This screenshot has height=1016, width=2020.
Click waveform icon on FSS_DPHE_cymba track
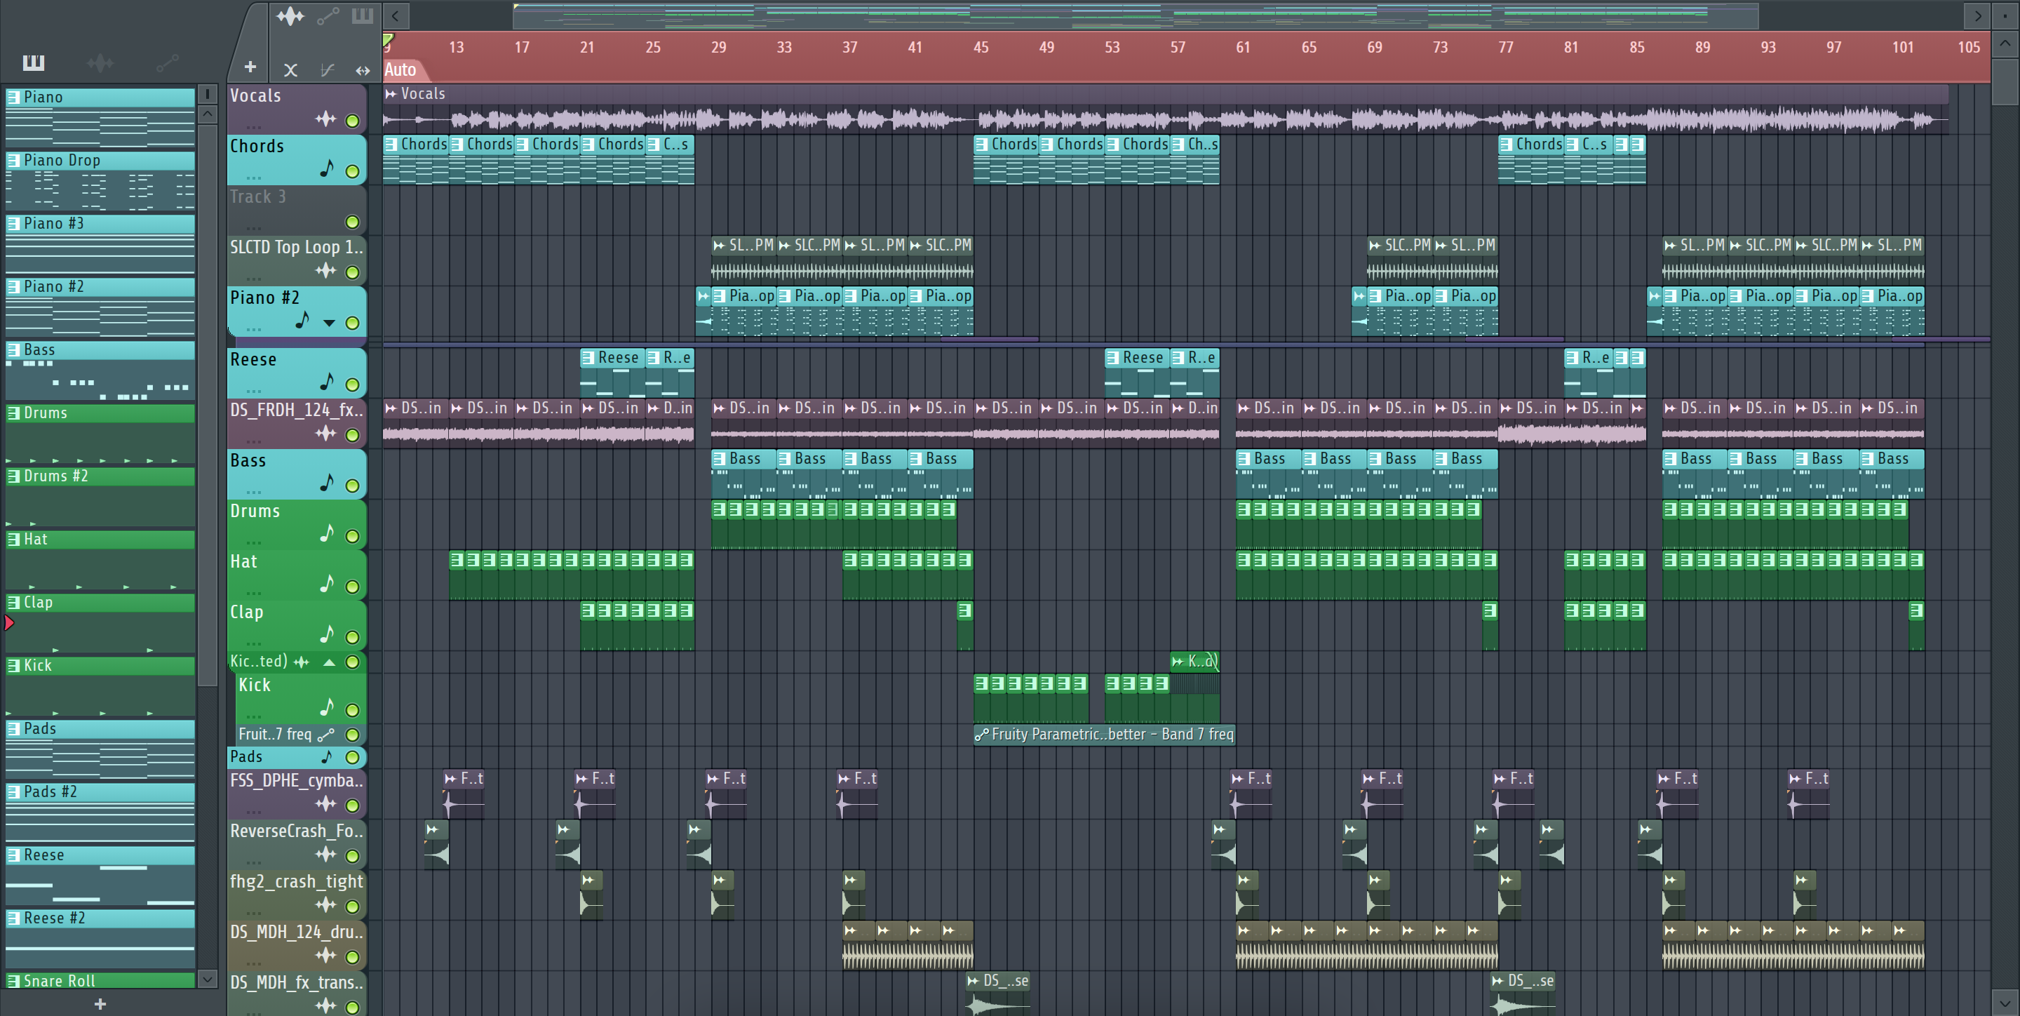coord(325,804)
